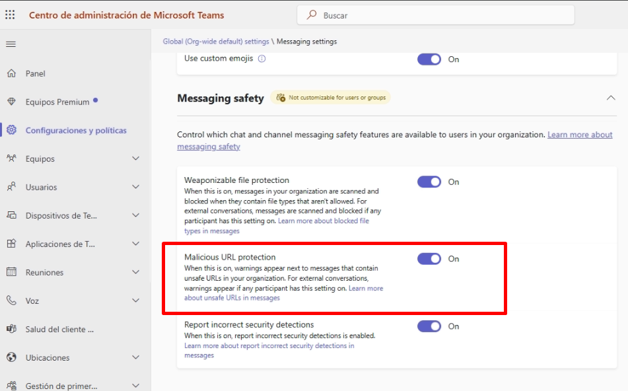Open Learn more about unsafe URLs link
628x391 pixels.
(232, 298)
